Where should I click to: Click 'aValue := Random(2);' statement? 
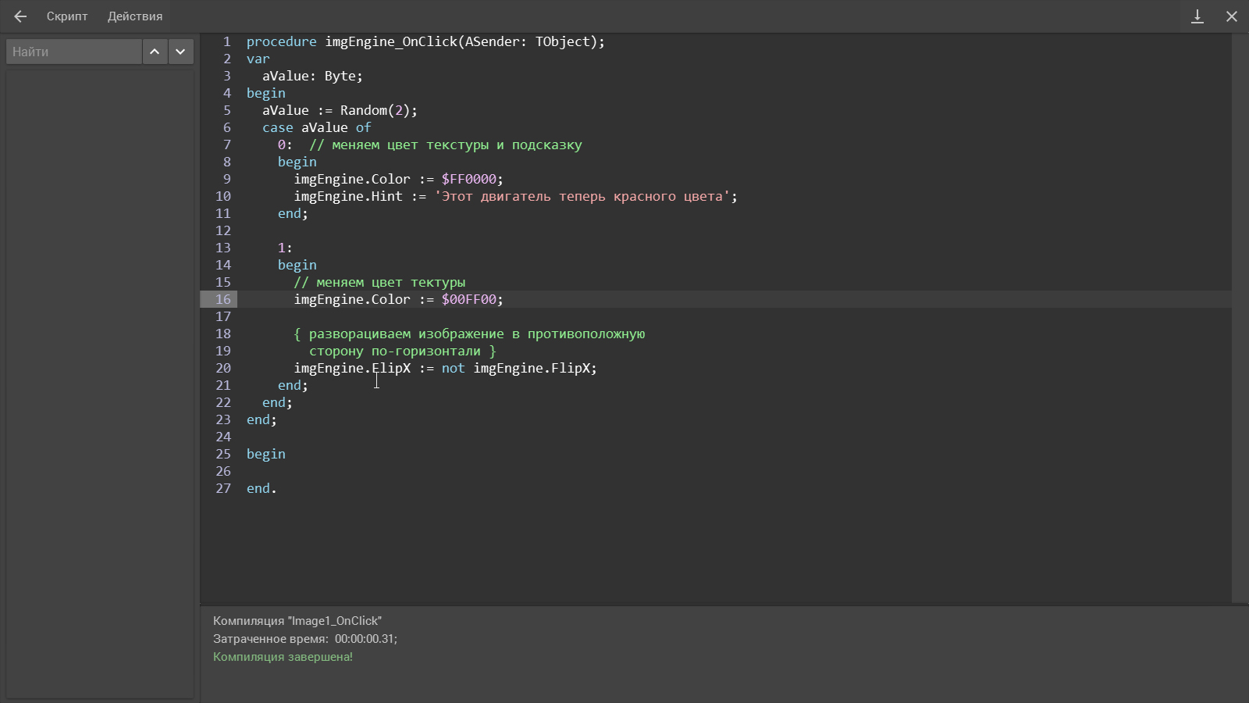tap(340, 110)
